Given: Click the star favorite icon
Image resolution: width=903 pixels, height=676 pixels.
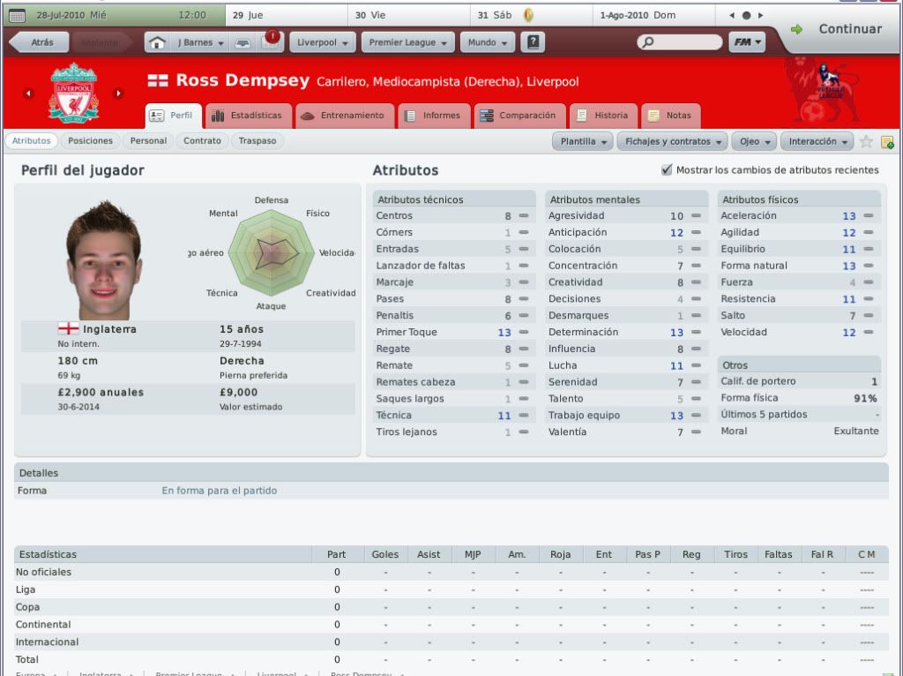Looking at the screenshot, I should click(866, 141).
